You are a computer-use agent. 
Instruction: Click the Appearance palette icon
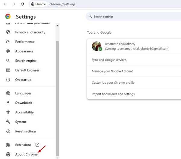click(8, 51)
